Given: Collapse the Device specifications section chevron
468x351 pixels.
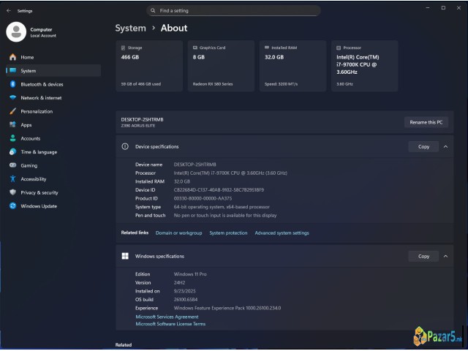Looking at the screenshot, I should tap(445, 146).
